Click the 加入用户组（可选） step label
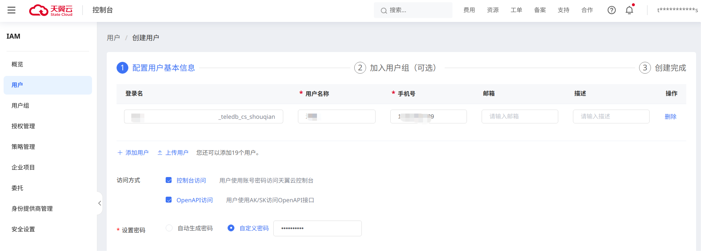 point(403,68)
